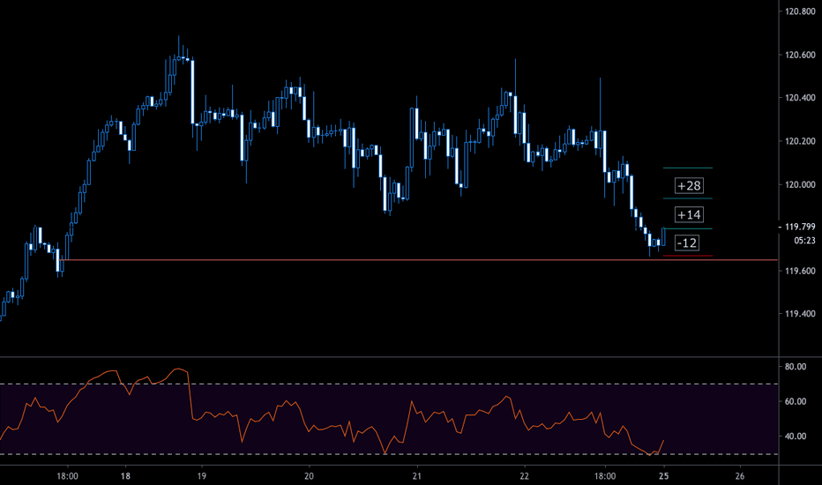Click date 26 on the time axis
This screenshot has height=485, width=822.
tap(739, 474)
